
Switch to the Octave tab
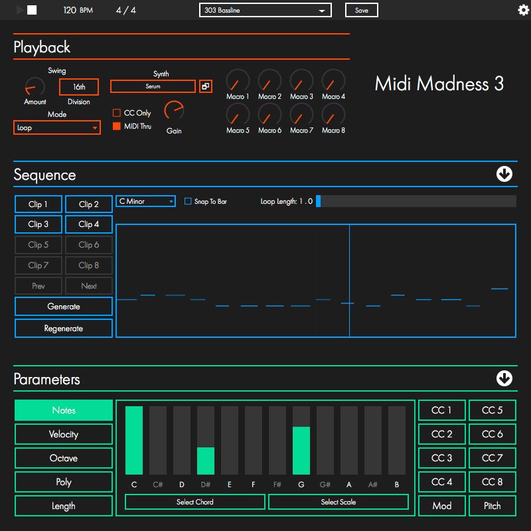coord(63,458)
